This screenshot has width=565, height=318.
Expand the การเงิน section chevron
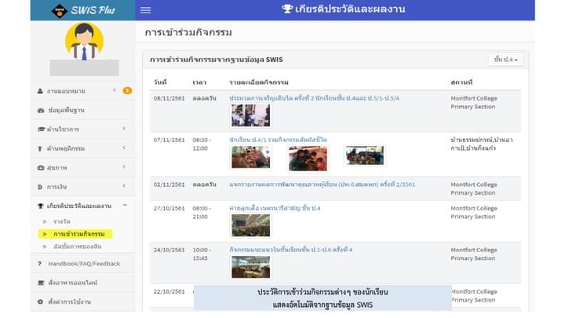124,186
